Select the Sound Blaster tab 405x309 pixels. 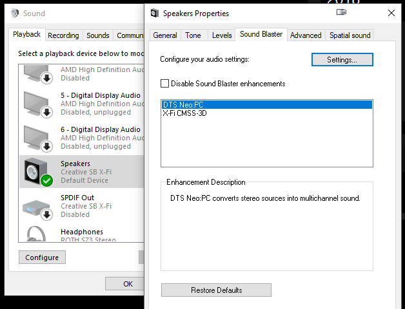(x=261, y=34)
